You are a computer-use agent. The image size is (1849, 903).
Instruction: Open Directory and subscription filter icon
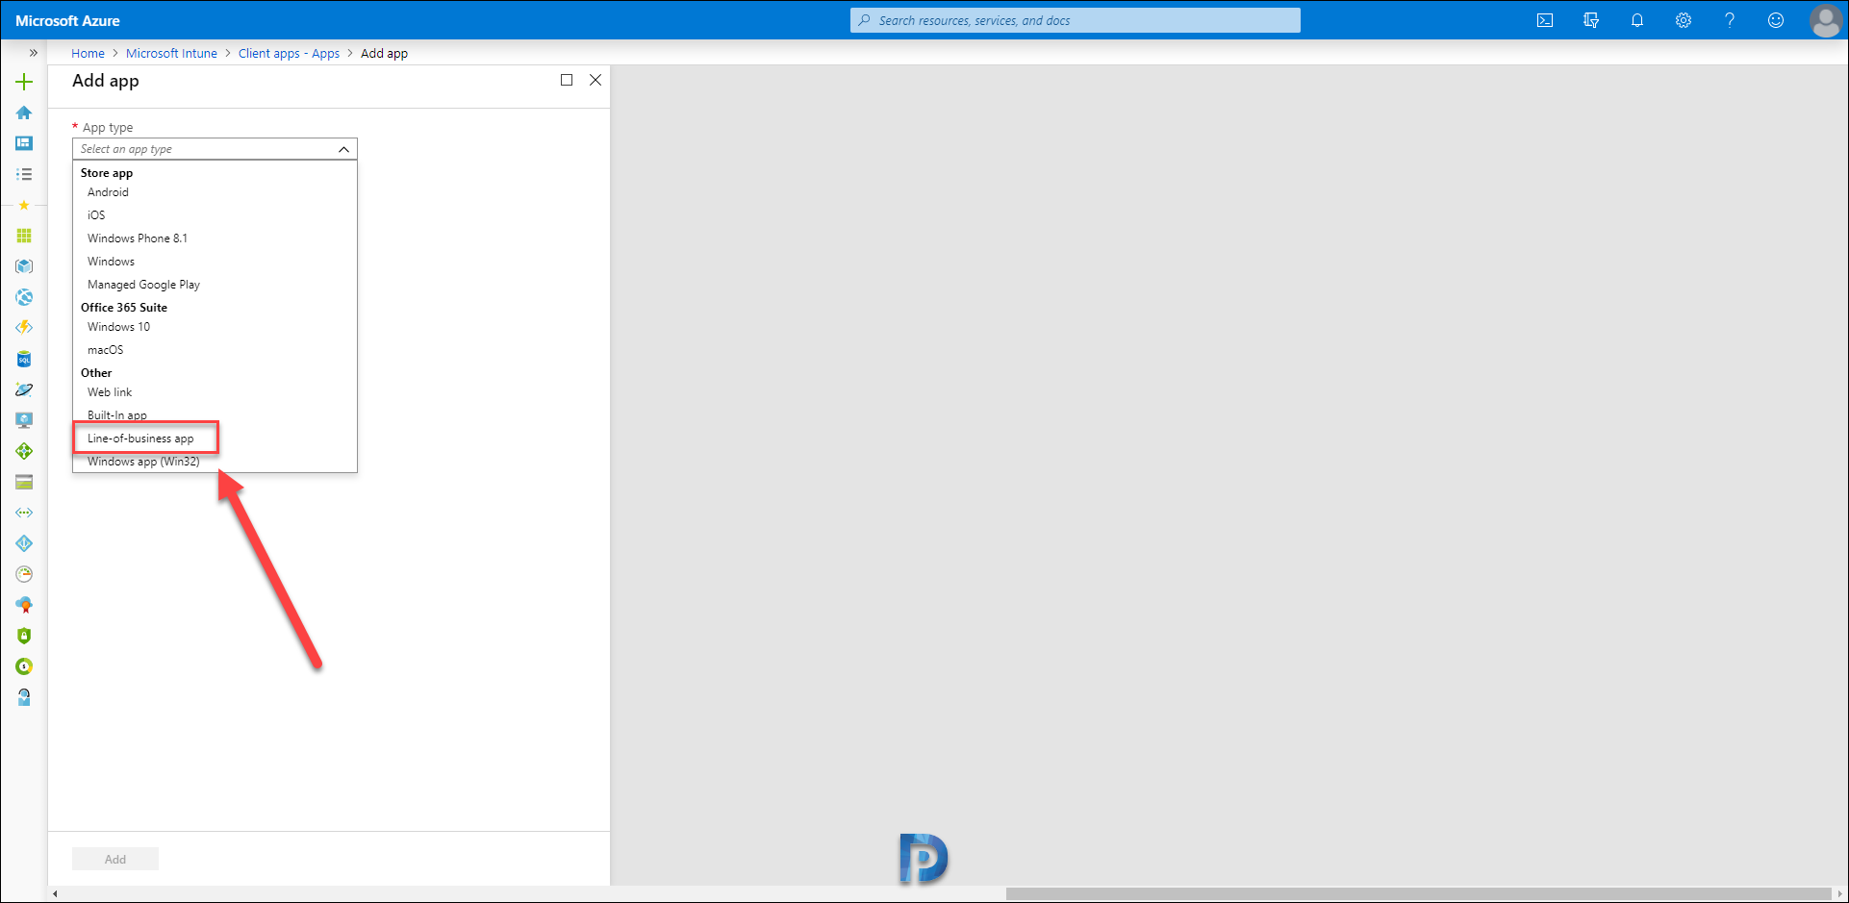point(1591,20)
